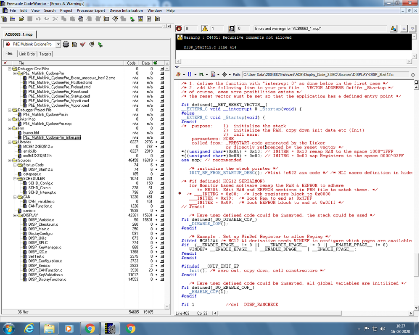This screenshot has height=335, width=420.
Task: Open target settings icon in project panel
Action: [x=74, y=45]
